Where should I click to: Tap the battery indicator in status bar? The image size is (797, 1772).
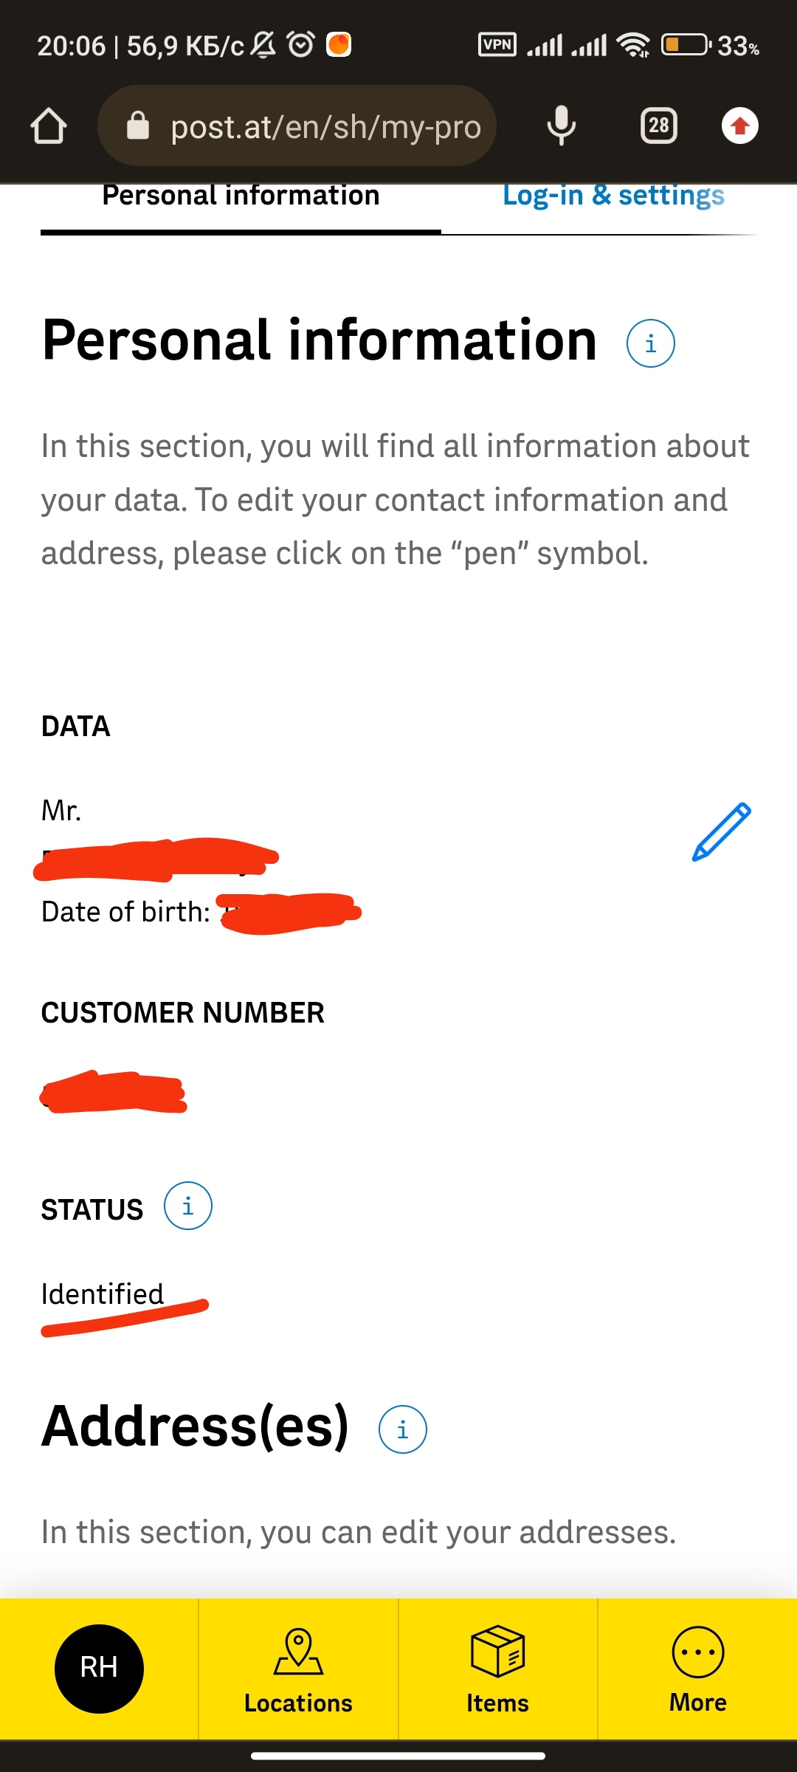(x=684, y=45)
